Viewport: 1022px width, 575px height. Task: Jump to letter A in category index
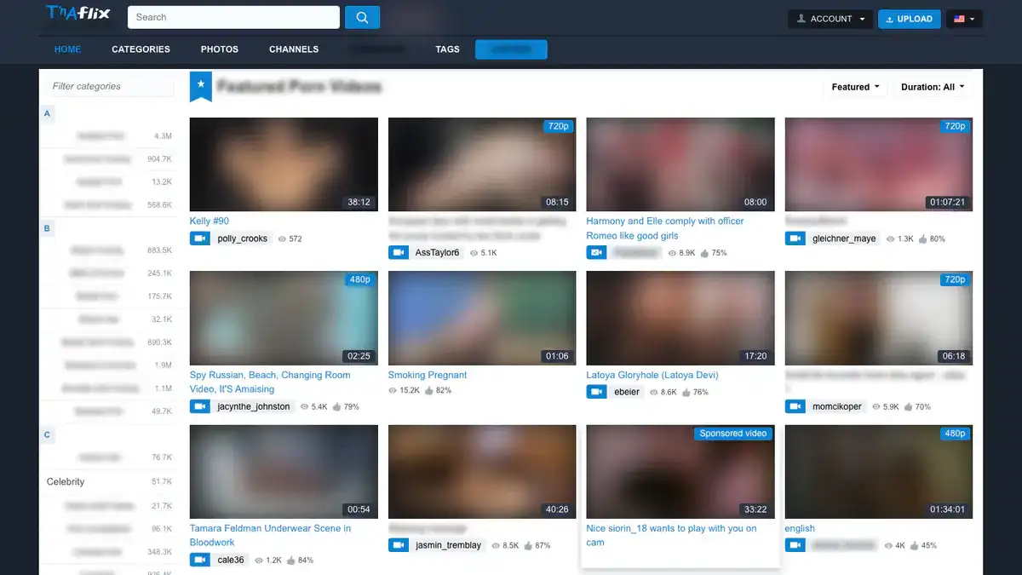click(x=48, y=113)
